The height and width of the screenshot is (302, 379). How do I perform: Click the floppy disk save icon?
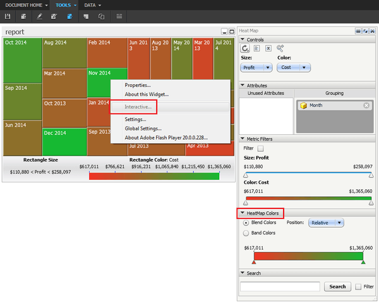click(8, 16)
